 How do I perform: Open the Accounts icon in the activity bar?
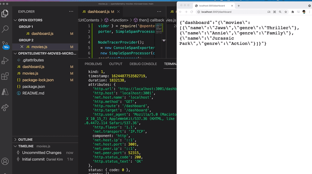coord(5,162)
